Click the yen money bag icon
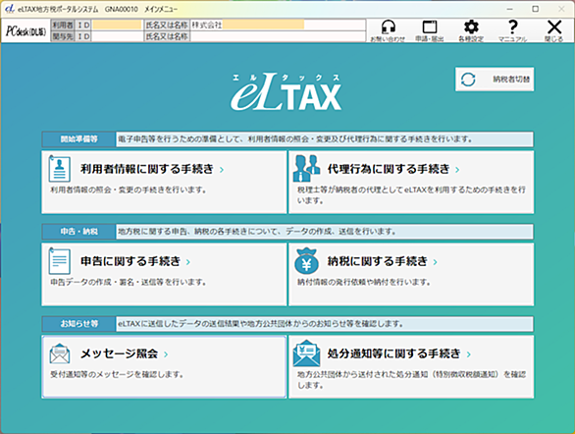Viewport: 575px width, 434px height. coord(306,261)
